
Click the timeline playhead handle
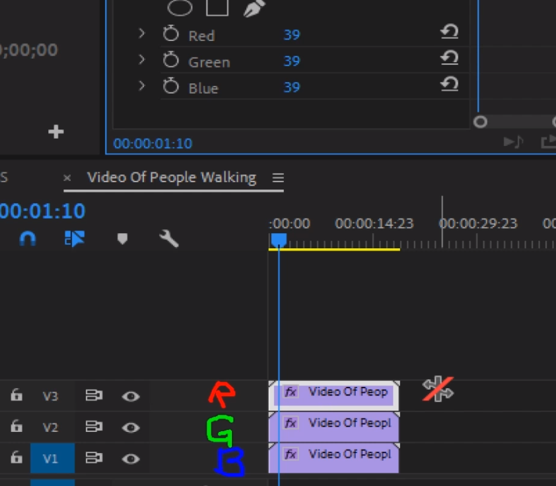pyautogui.click(x=279, y=240)
